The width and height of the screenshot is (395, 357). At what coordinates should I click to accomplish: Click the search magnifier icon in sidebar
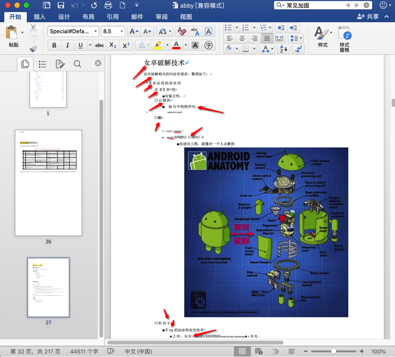(77, 64)
